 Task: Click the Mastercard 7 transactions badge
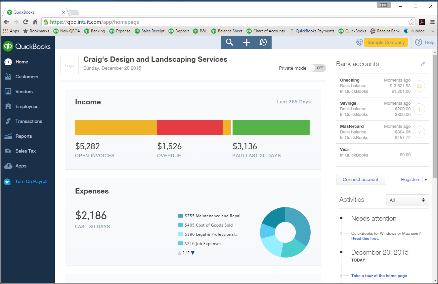[419, 132]
